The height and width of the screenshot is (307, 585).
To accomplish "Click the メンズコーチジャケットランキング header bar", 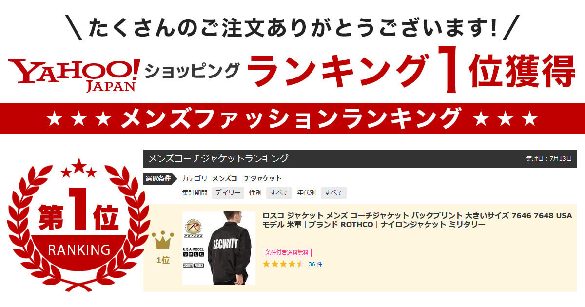I will click(360, 159).
